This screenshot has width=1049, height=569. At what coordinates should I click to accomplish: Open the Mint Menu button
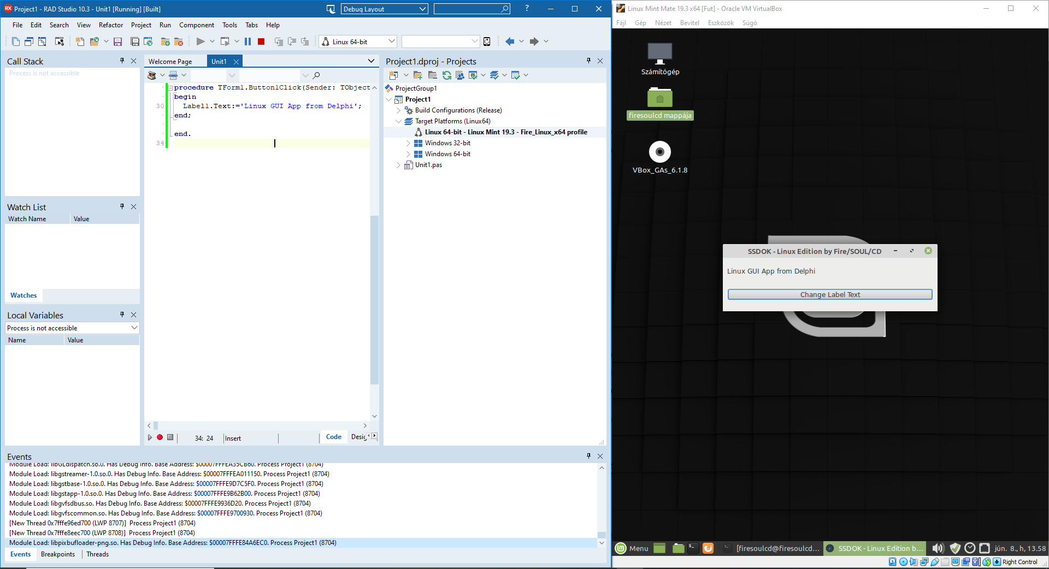(x=632, y=548)
